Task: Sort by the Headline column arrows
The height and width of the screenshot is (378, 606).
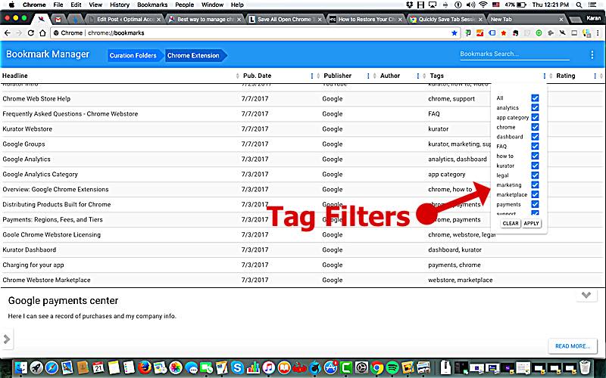Action: (237, 76)
